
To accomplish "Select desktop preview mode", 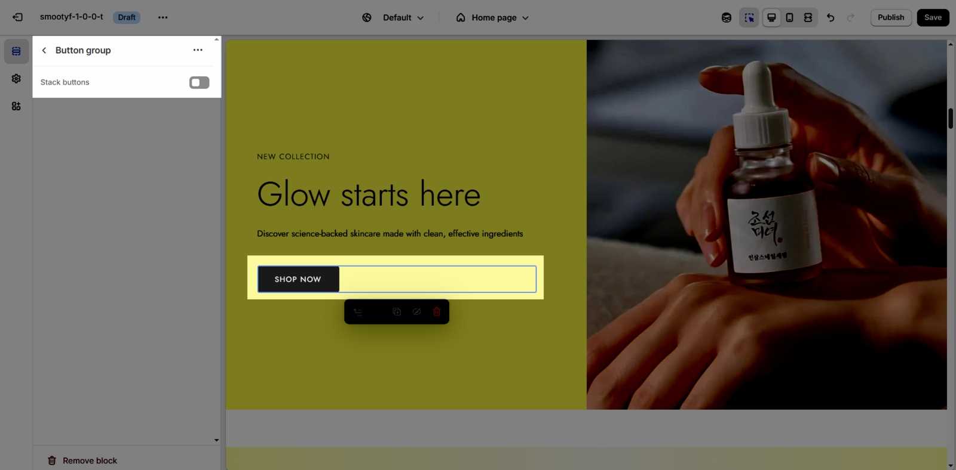I will pos(771,17).
